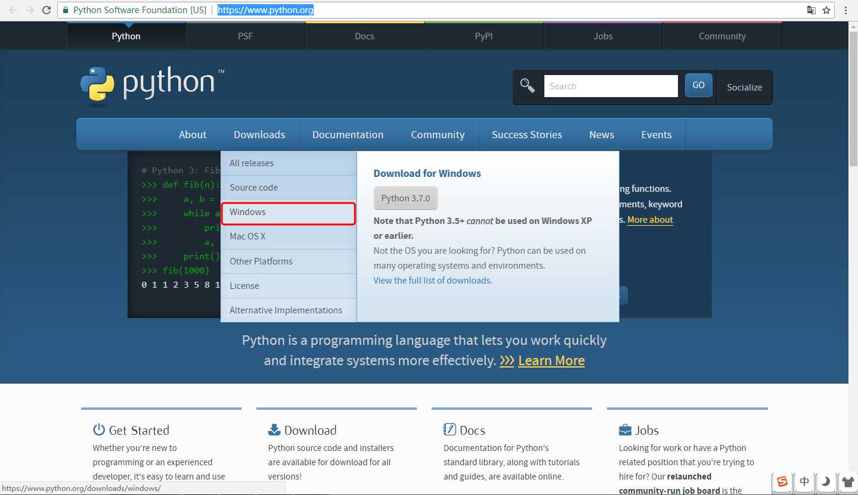Click the green padlock security icon

(x=66, y=10)
